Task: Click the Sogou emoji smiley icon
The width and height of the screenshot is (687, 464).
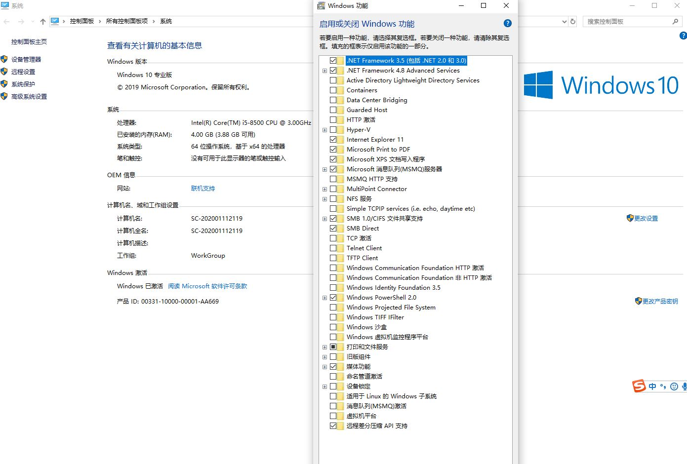Action: point(674,387)
